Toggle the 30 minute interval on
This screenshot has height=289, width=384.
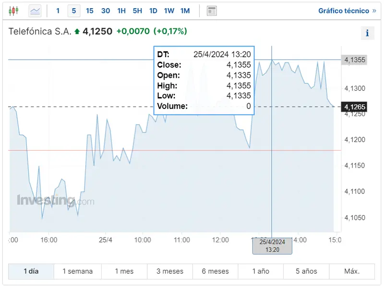105,11
